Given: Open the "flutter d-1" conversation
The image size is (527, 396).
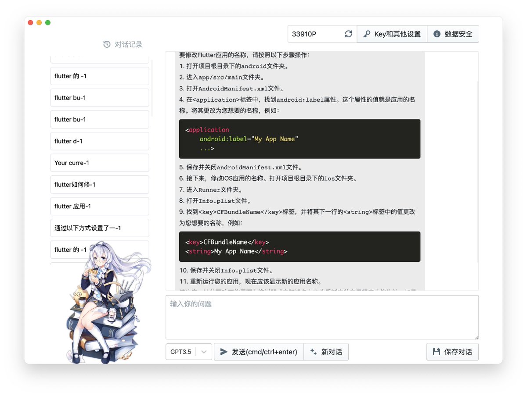Looking at the screenshot, I should [x=100, y=141].
